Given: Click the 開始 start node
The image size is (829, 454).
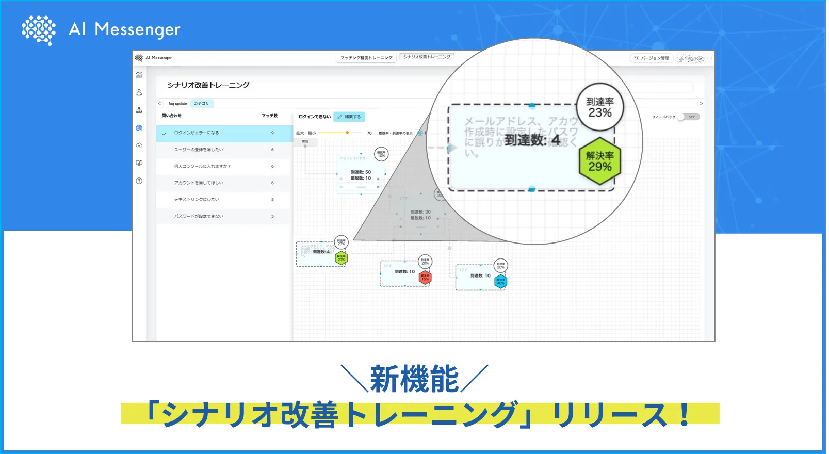Looking at the screenshot, I should [x=305, y=141].
